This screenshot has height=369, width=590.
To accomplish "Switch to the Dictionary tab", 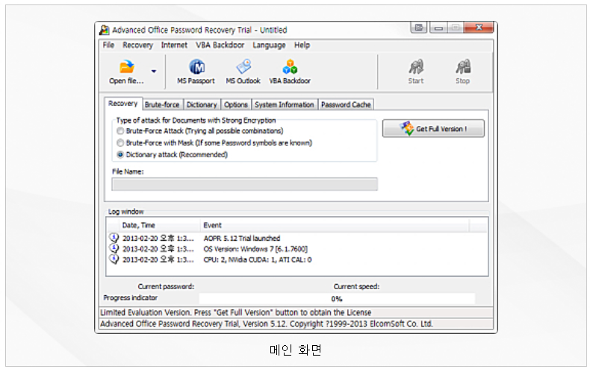I will tap(202, 104).
